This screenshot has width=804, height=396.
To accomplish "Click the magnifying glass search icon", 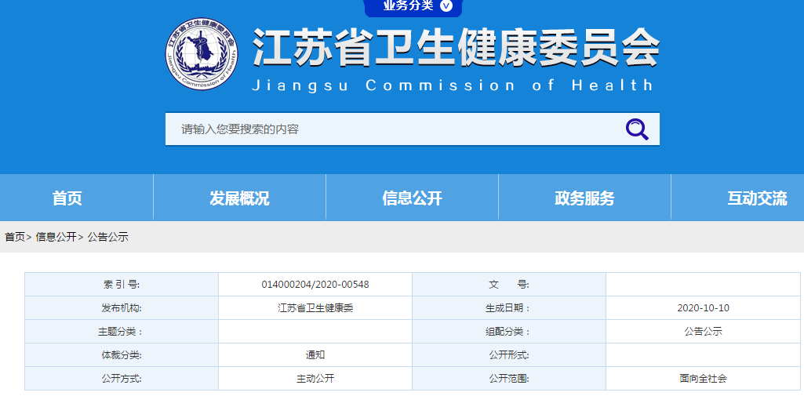I will pos(636,129).
